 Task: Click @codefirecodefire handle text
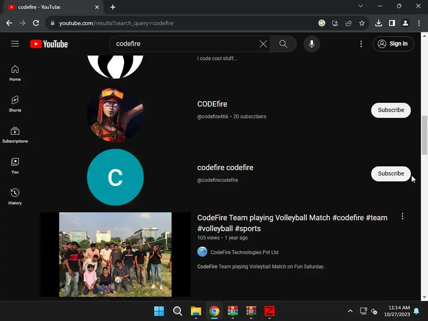[217, 180]
